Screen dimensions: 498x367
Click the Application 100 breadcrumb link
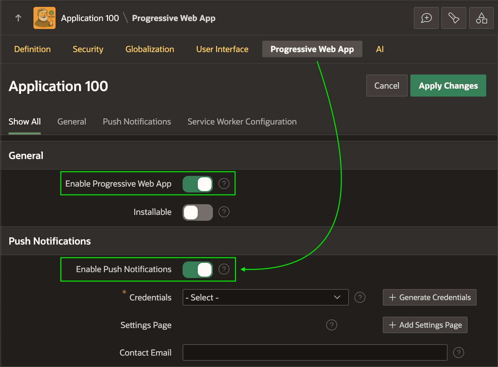pyautogui.click(x=90, y=18)
